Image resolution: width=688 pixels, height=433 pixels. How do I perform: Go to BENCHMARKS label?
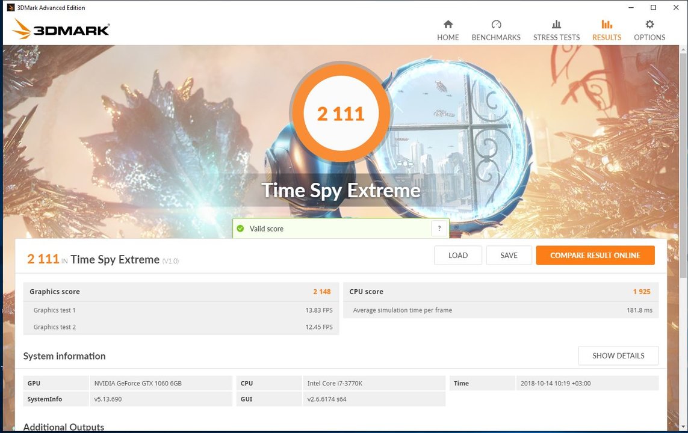[x=496, y=38]
